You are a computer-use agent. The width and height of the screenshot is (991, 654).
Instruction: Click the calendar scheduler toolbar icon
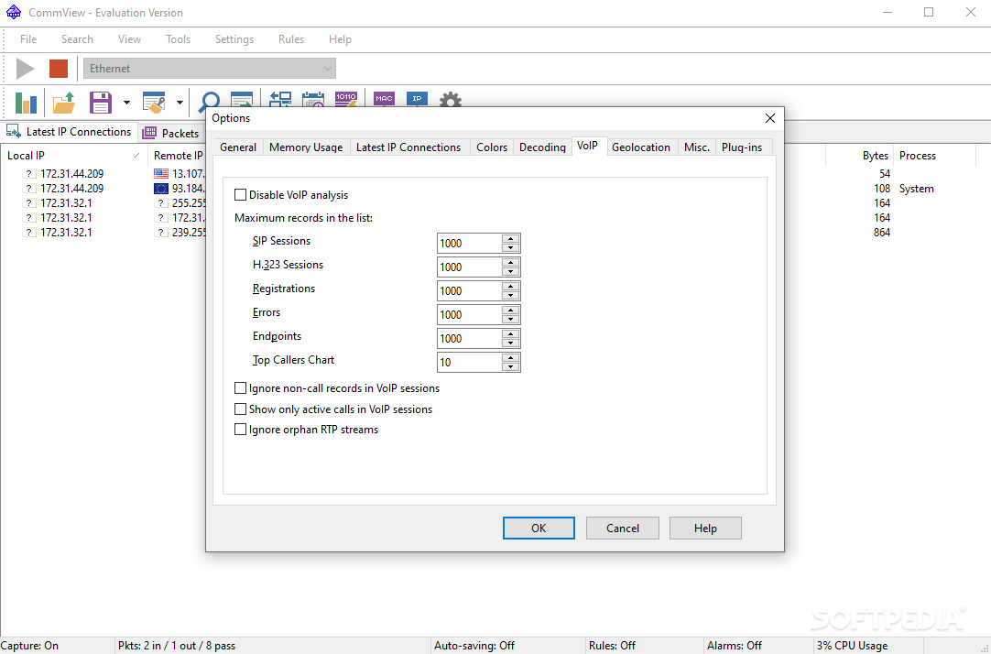313,99
